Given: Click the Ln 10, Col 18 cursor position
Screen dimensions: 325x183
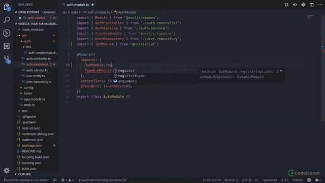Looking at the screenshot, I should tap(211, 180).
